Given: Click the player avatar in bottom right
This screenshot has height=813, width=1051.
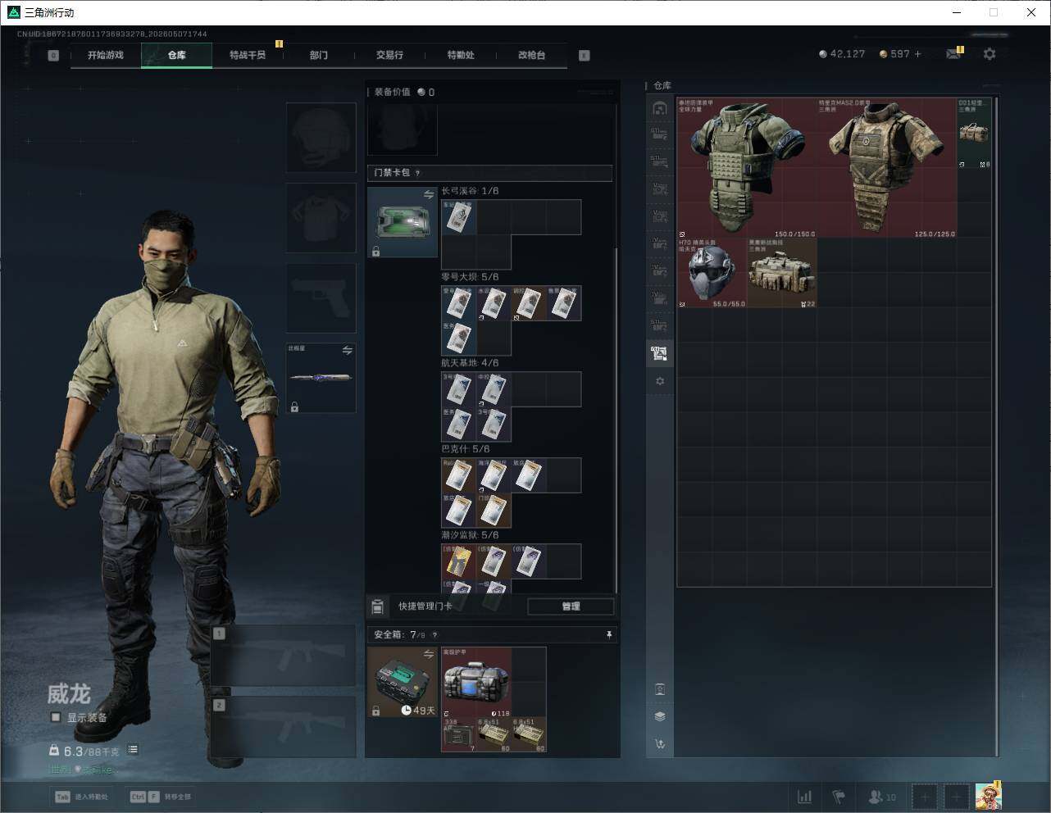Looking at the screenshot, I should 988,796.
